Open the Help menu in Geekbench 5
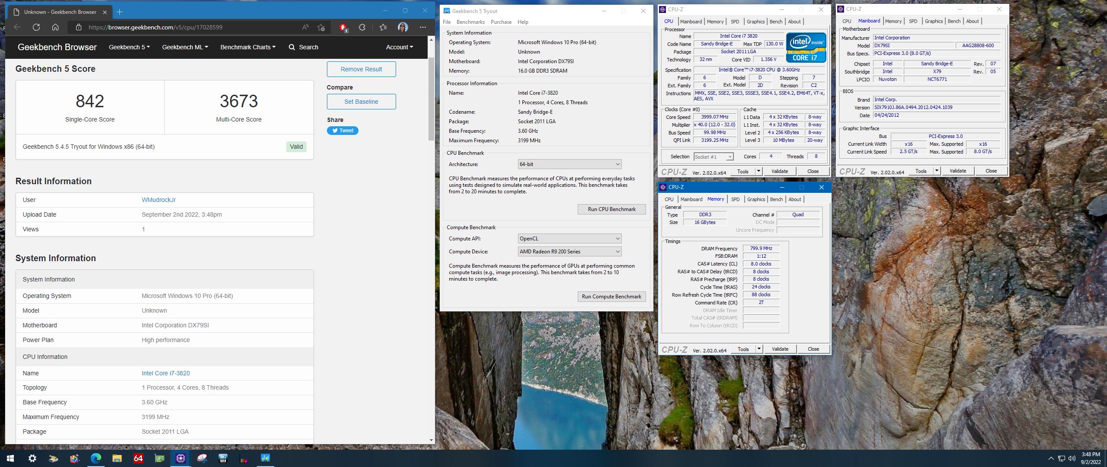 click(x=523, y=22)
